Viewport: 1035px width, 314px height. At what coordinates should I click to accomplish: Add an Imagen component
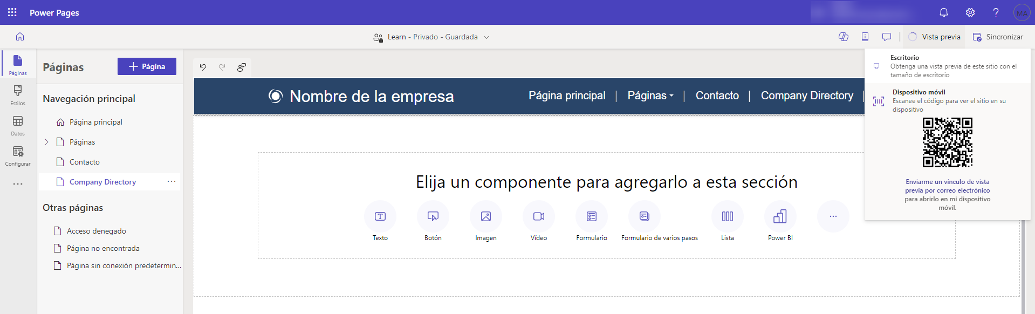(x=486, y=216)
